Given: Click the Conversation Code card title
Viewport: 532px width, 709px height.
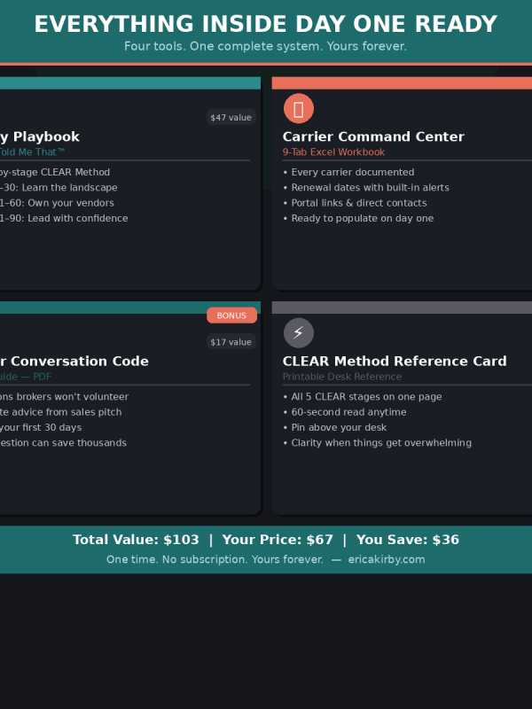Looking at the screenshot, I should 74,361.
